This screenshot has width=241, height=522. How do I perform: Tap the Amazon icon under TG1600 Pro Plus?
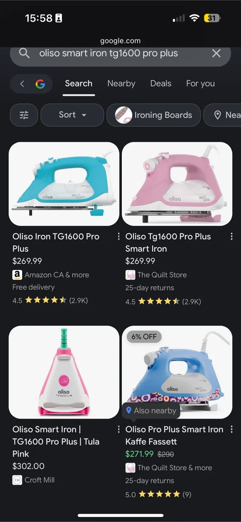(17, 275)
